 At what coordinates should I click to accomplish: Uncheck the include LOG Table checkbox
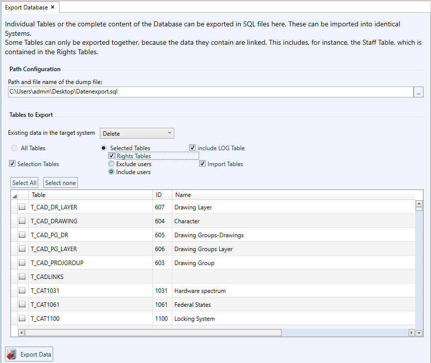(193, 148)
